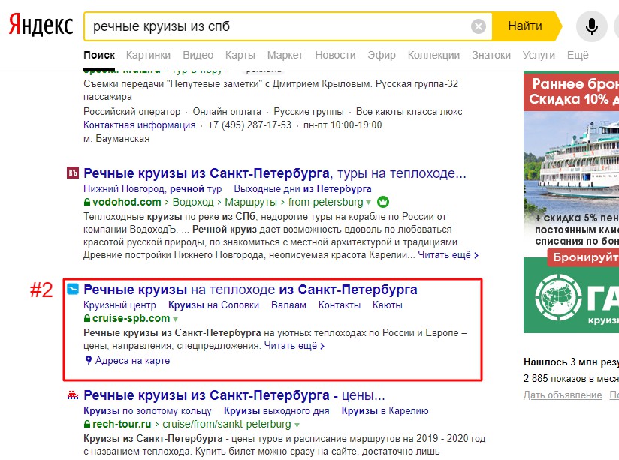Click the cruise-spb.com blue favicon
619x460 pixels.
click(x=73, y=290)
